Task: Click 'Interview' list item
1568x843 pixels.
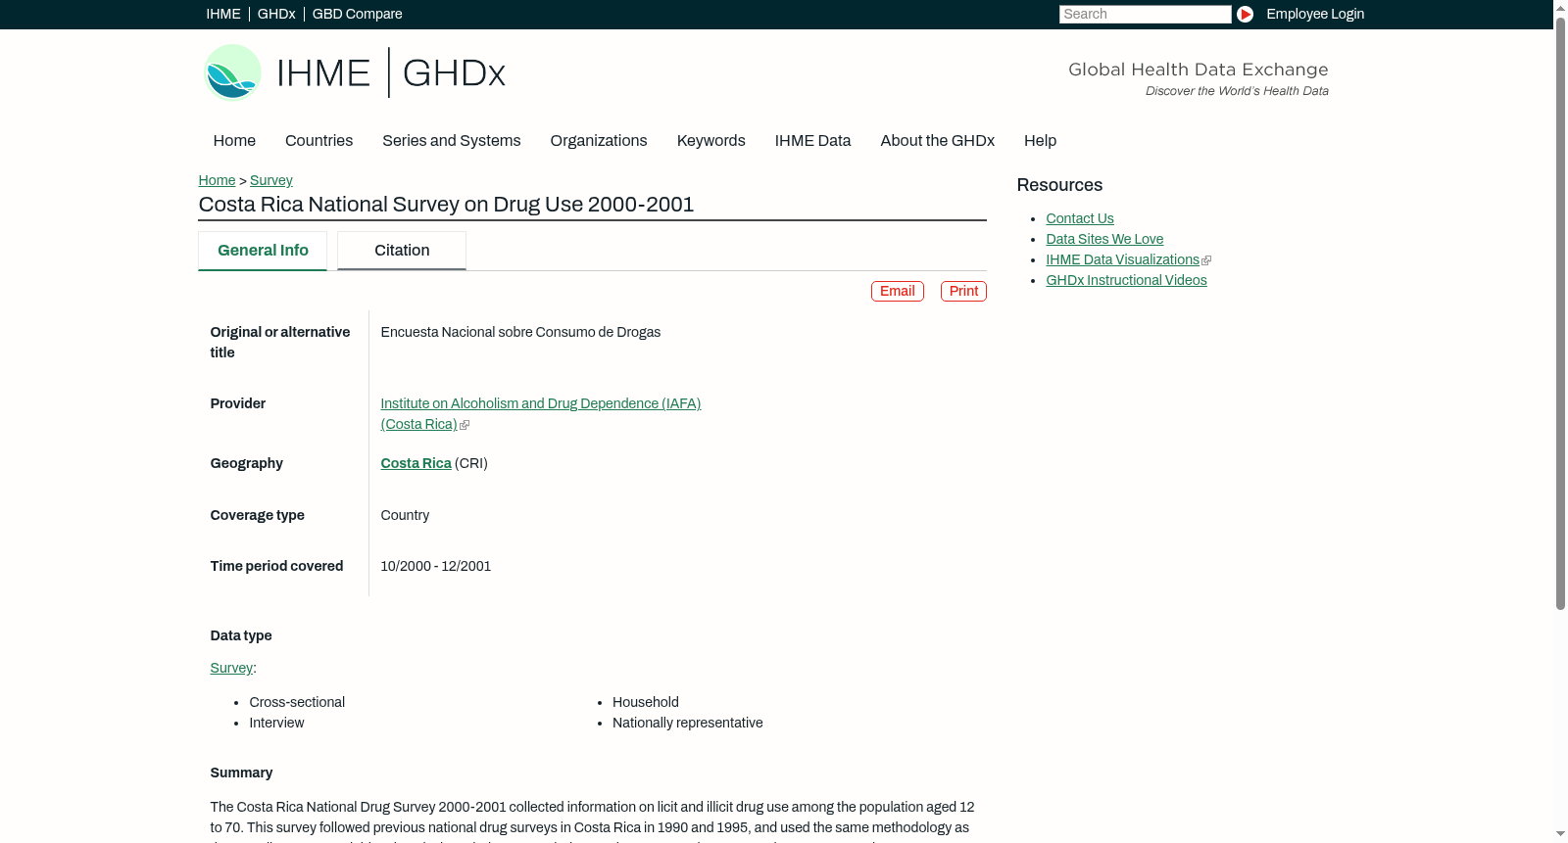Action: [x=276, y=723]
